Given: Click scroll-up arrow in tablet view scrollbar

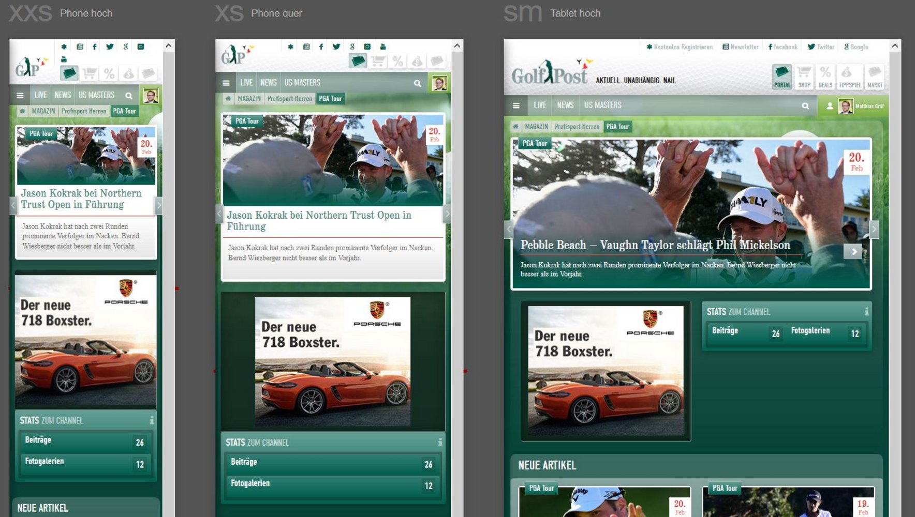Looking at the screenshot, I should [x=895, y=45].
